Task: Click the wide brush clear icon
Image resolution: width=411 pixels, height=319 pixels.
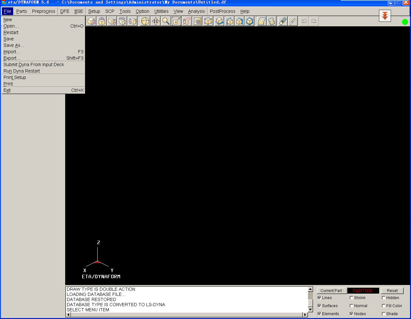Action: [x=283, y=22]
